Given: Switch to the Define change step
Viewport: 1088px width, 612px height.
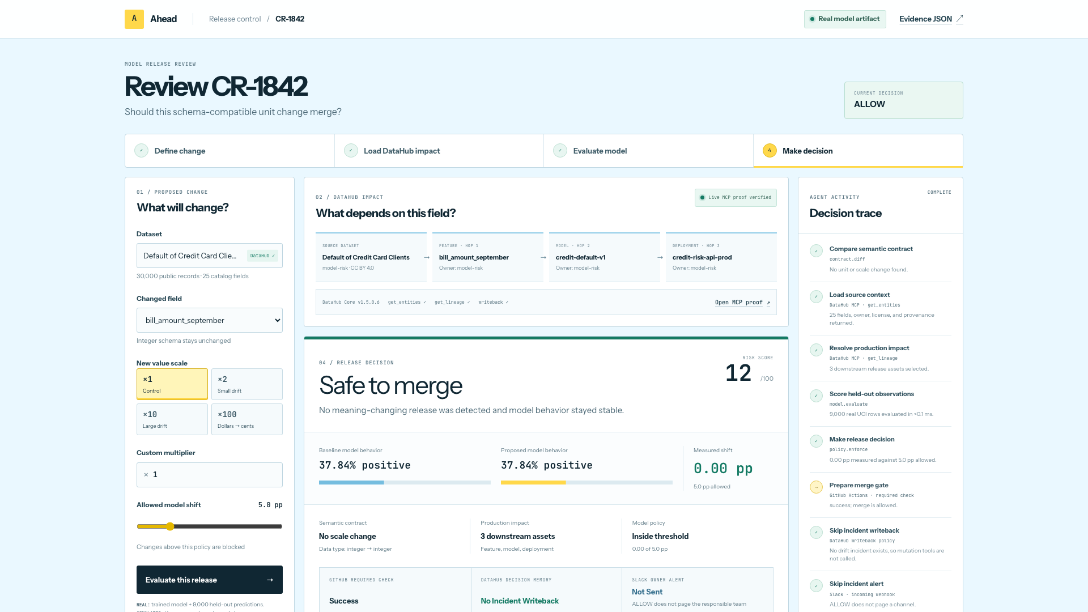Looking at the screenshot, I should click(229, 151).
